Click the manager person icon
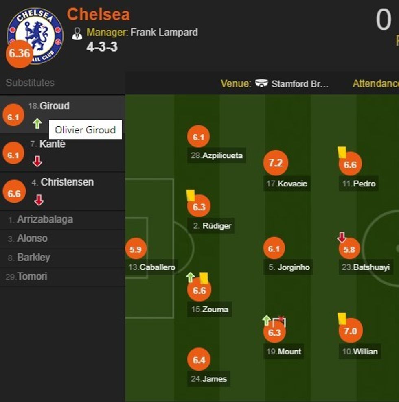Screen dimensions: 399x402 click(77, 34)
